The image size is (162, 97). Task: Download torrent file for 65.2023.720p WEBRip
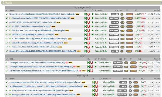point(86,26)
